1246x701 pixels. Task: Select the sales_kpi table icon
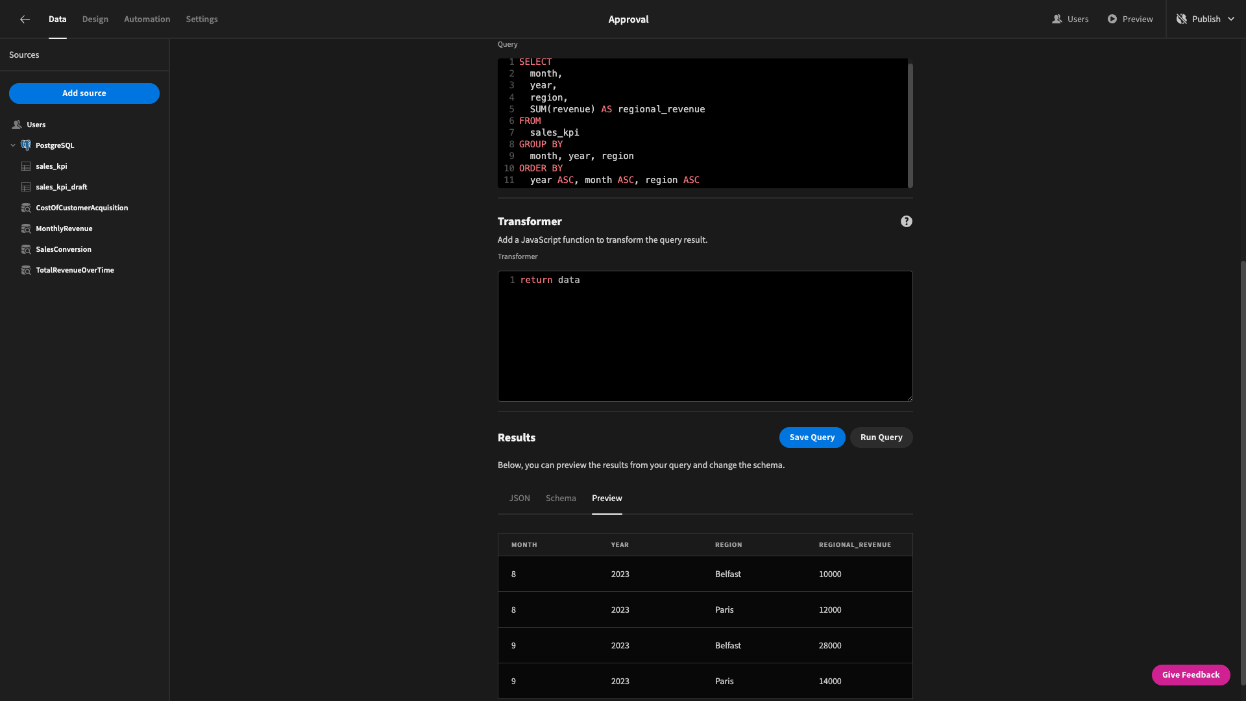click(26, 166)
